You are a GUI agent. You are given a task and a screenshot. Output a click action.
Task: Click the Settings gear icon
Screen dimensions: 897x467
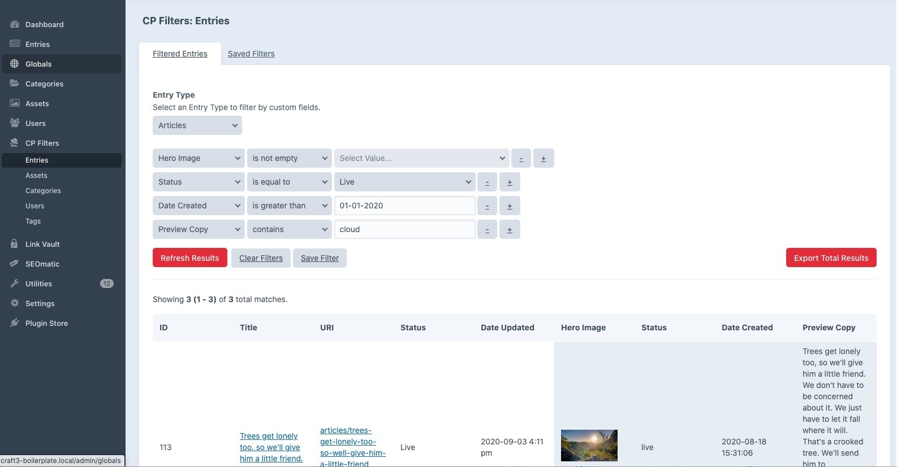pos(15,303)
